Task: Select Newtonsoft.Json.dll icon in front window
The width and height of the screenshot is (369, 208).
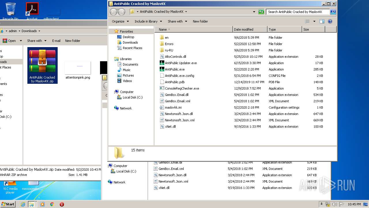Action: point(162,114)
